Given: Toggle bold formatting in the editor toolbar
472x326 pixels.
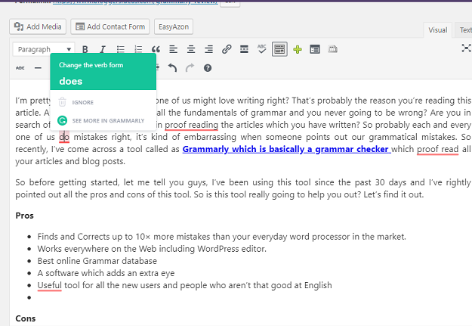Looking at the screenshot, I should (x=85, y=49).
